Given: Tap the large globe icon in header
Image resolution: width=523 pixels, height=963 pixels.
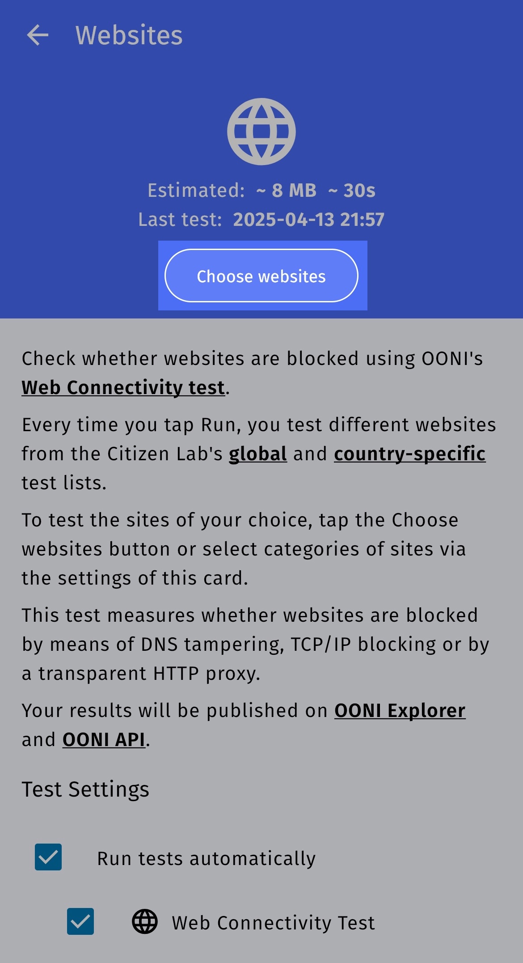Looking at the screenshot, I should point(261,132).
